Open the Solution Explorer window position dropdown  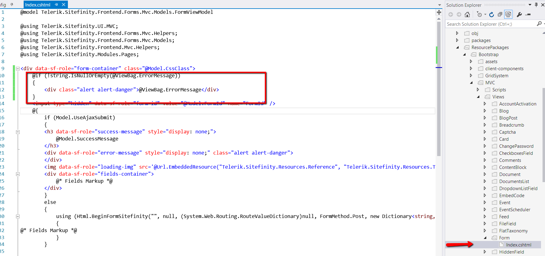pyautogui.click(x=530, y=5)
